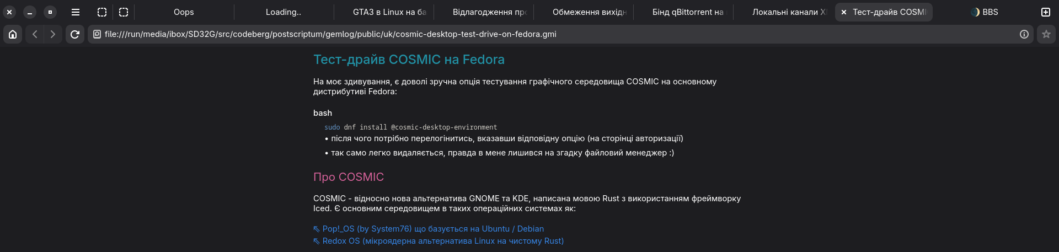1059x252 pixels.
Task: Switch to the BBS tab
Action: [x=985, y=12]
